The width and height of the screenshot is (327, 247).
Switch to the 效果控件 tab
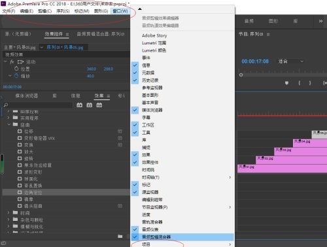[x=54, y=34]
